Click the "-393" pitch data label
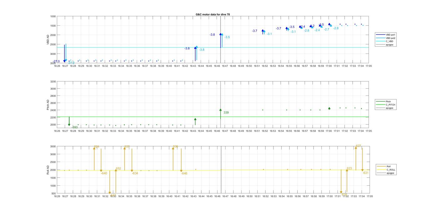The image size is (438, 217). coord(74,127)
